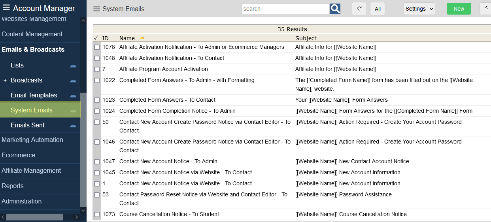Click the sidebar horizontal scrollbar
The width and height of the screenshot is (491, 222).
click(34, 217)
